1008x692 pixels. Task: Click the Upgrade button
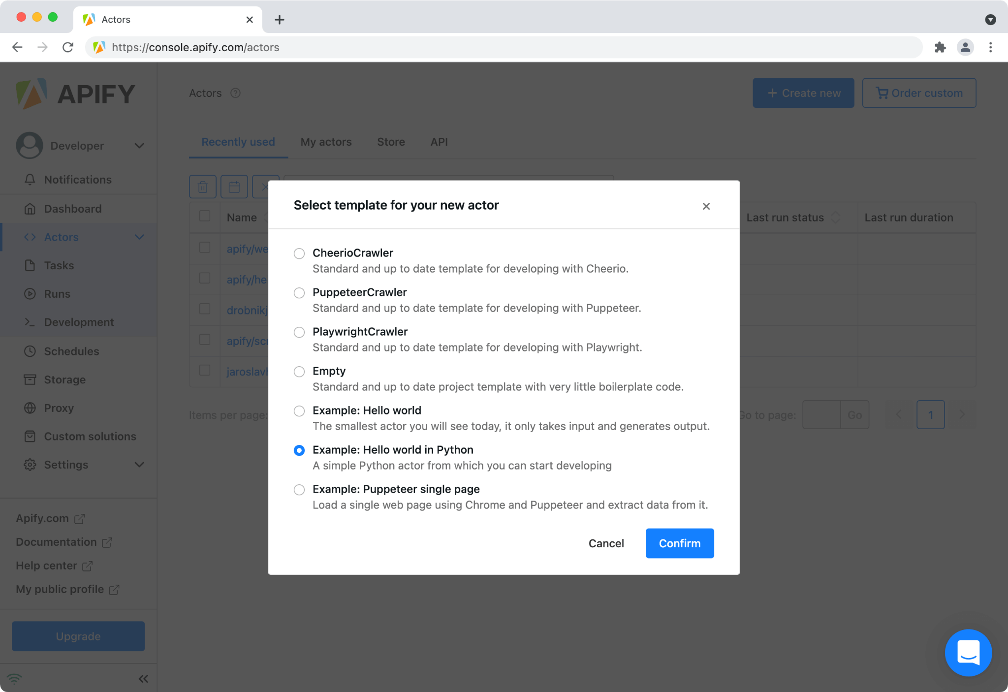[78, 636]
